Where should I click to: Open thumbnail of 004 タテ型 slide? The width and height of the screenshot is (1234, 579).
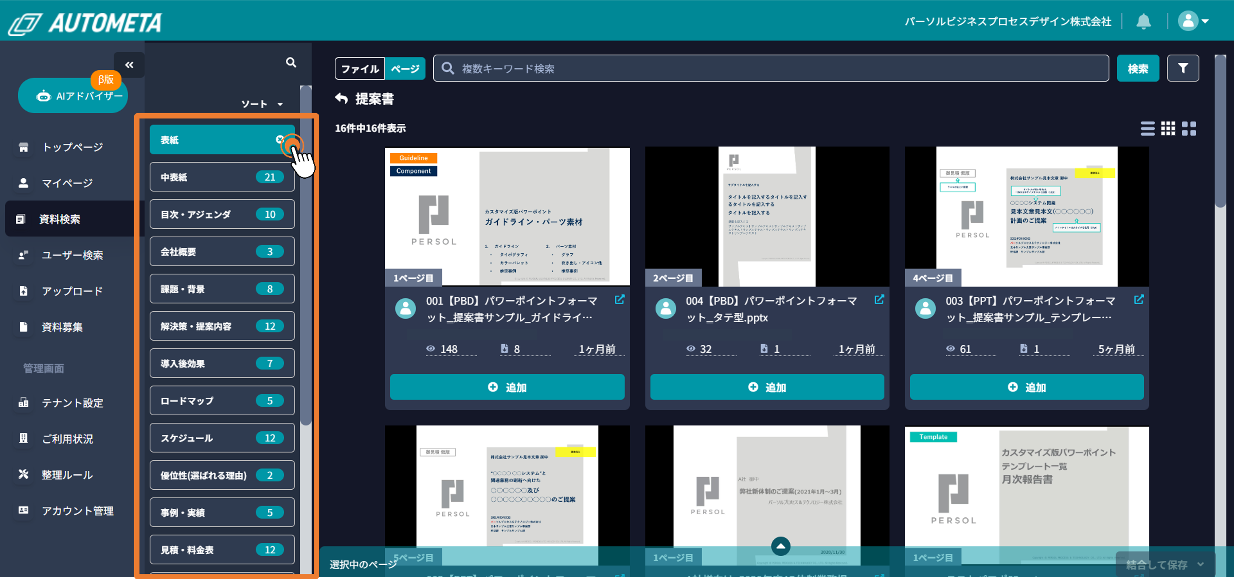pos(767,216)
